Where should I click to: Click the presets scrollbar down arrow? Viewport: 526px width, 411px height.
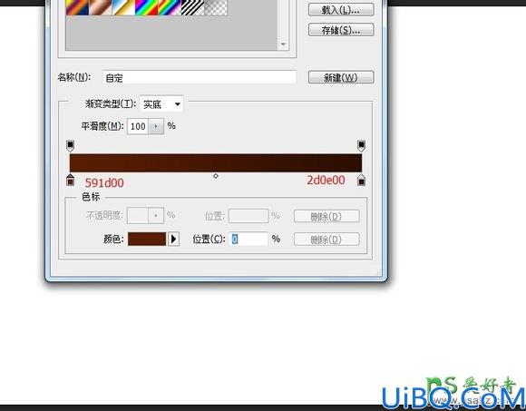pyautogui.click(x=284, y=44)
